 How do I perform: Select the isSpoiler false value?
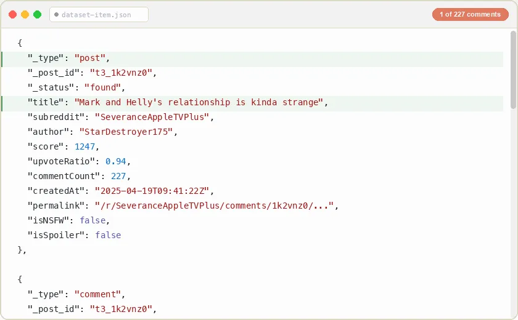(x=108, y=235)
